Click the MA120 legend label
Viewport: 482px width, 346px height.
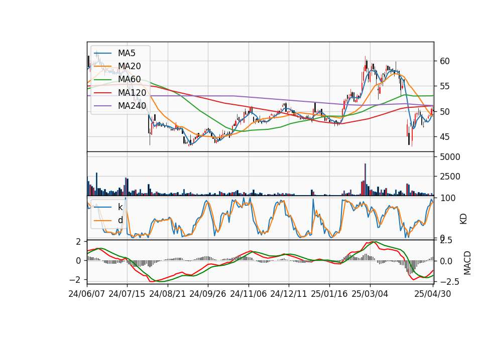[132, 93]
